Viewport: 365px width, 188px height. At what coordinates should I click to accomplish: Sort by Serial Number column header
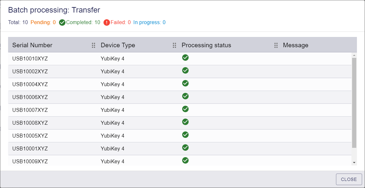[32, 45]
